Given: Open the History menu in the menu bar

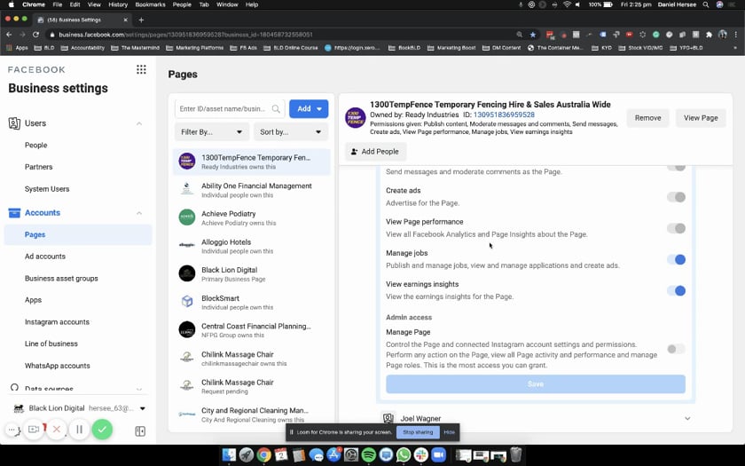Looking at the screenshot, I should pos(118,4).
